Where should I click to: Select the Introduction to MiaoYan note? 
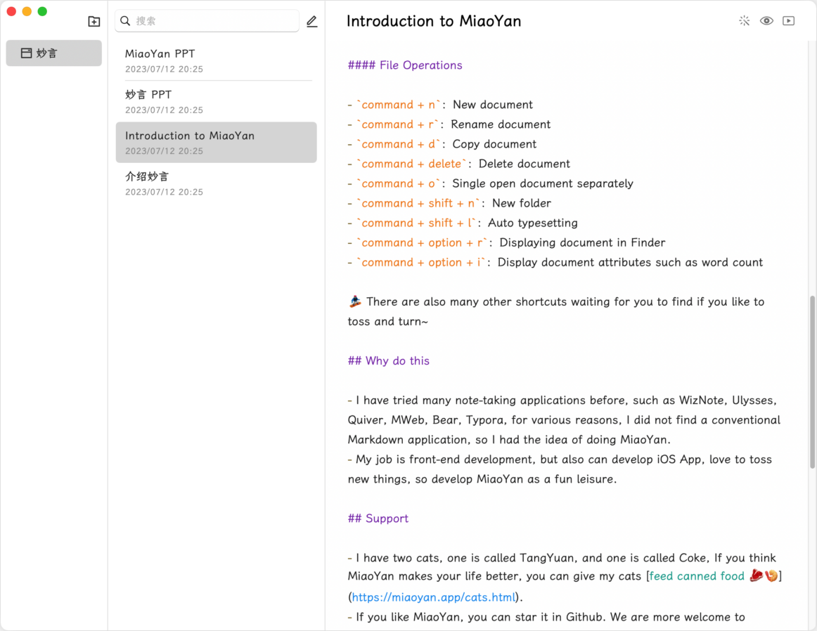point(217,142)
